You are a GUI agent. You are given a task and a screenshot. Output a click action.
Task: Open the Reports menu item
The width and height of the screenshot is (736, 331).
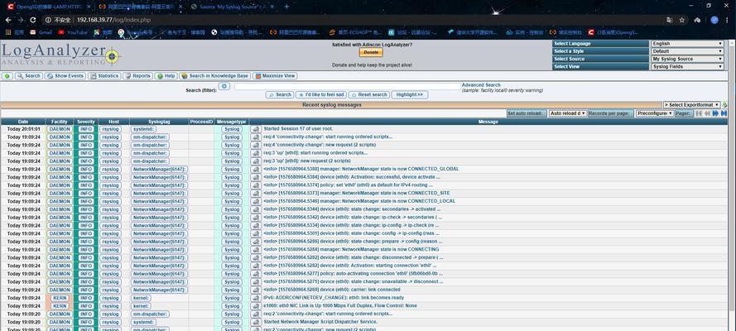point(137,76)
